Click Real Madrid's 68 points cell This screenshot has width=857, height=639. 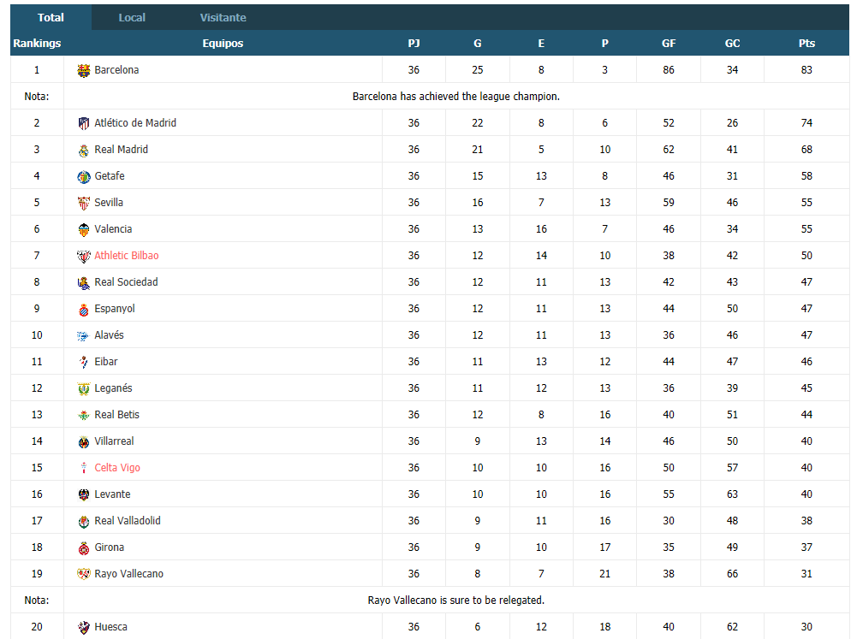pyautogui.click(x=806, y=150)
